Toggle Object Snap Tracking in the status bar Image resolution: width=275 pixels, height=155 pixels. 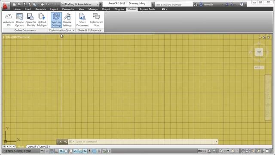tap(76, 151)
